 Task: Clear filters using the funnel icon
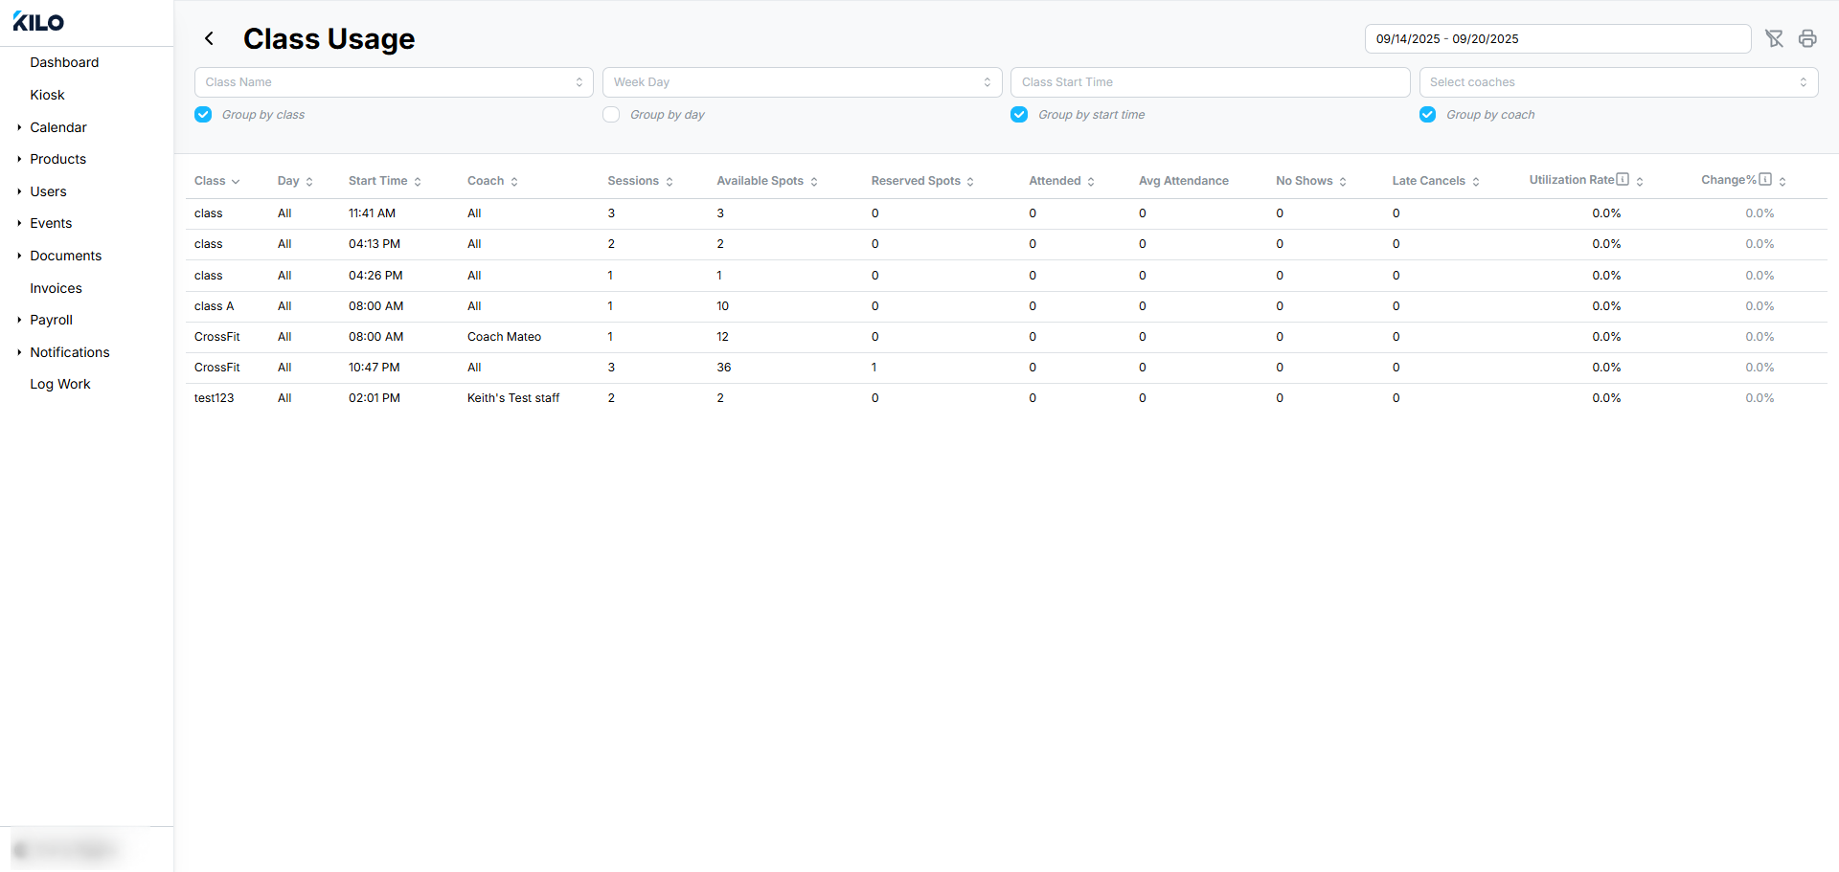(1775, 38)
